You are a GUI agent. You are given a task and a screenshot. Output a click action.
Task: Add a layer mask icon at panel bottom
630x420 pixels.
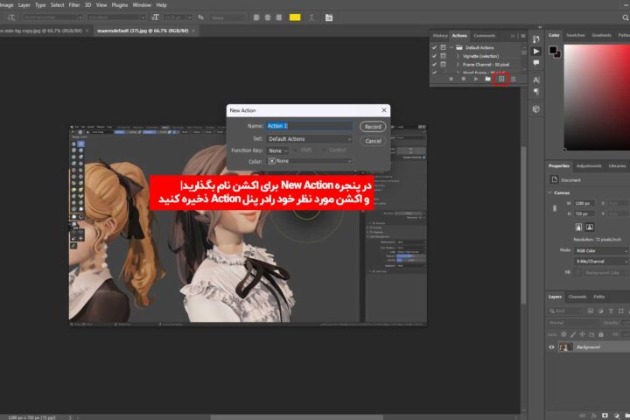pyautogui.click(x=605, y=416)
